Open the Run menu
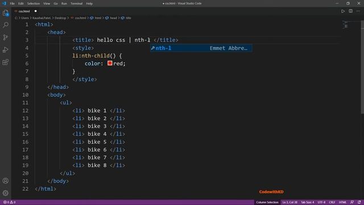 [x=64, y=3]
